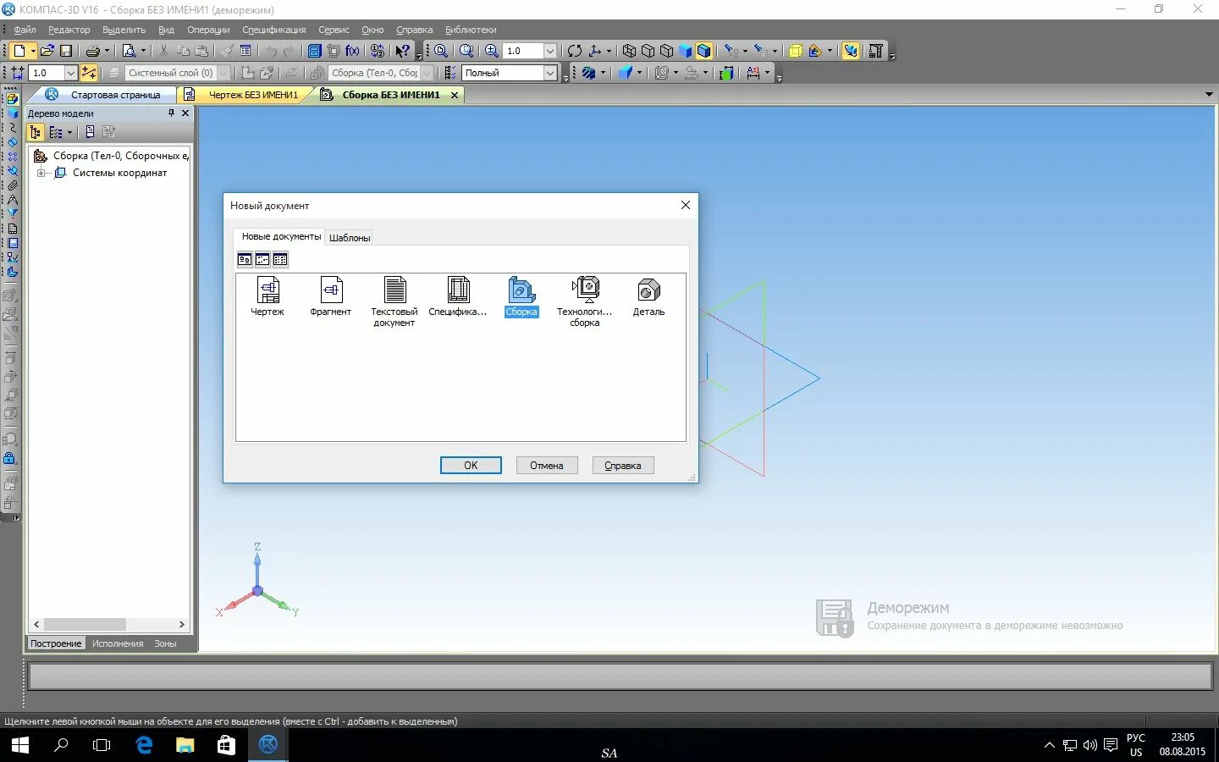This screenshot has width=1219, height=762.
Task: Toggle list view in New document dialog
Action: (280, 260)
